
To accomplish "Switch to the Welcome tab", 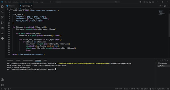I will coord(11,6).
